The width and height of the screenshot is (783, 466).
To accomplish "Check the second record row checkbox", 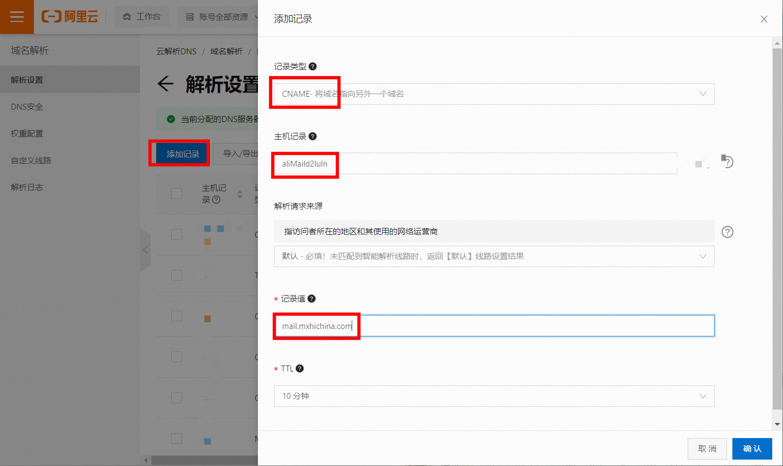I will point(177,275).
